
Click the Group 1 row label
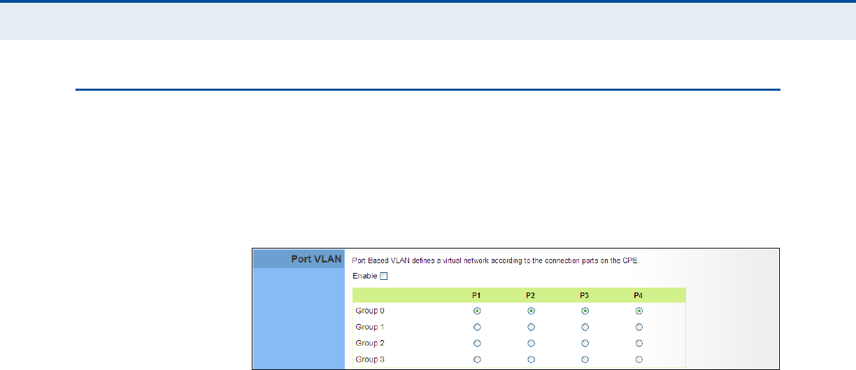click(370, 327)
